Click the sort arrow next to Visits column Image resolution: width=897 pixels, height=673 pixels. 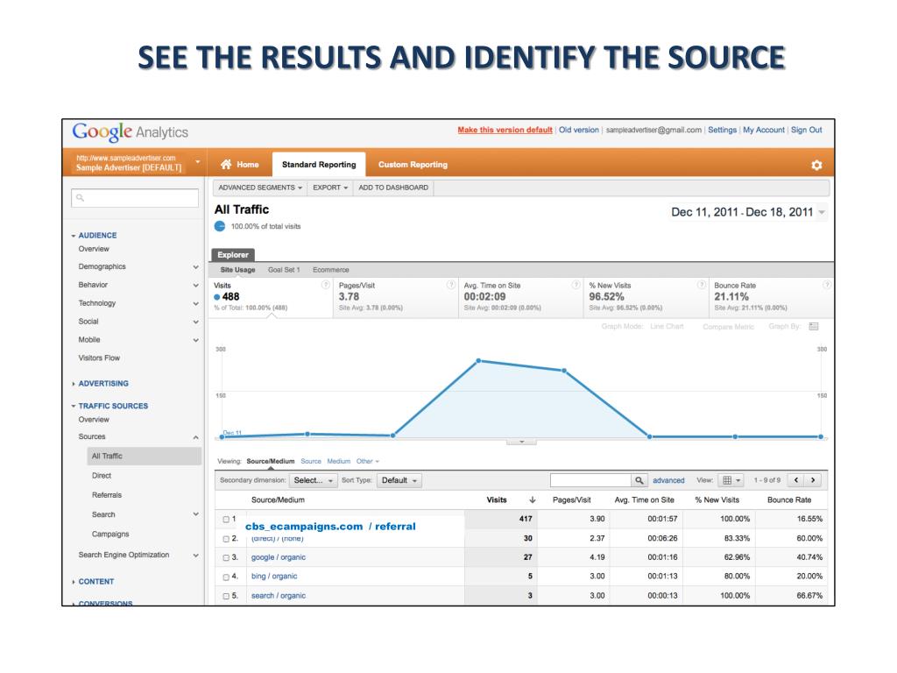click(533, 500)
